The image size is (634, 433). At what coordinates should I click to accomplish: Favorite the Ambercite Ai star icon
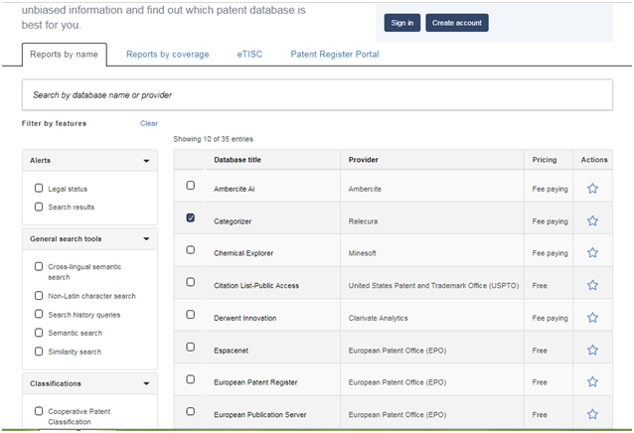[x=592, y=189]
